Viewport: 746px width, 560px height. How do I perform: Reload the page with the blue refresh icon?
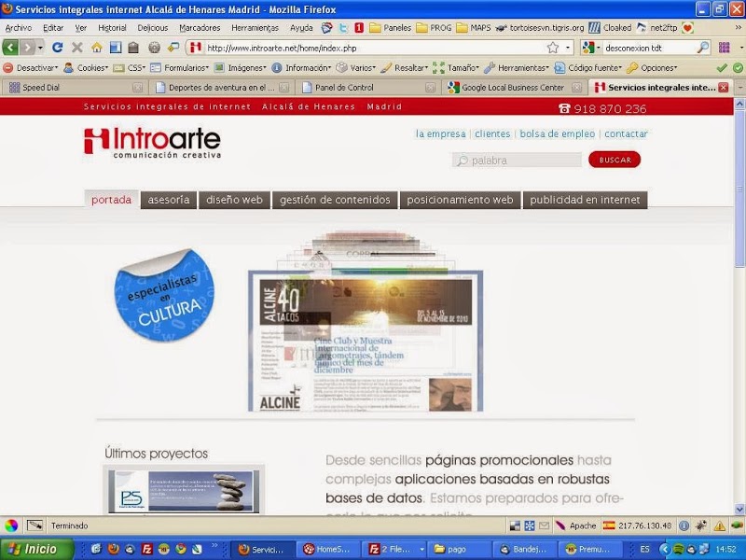(58, 48)
